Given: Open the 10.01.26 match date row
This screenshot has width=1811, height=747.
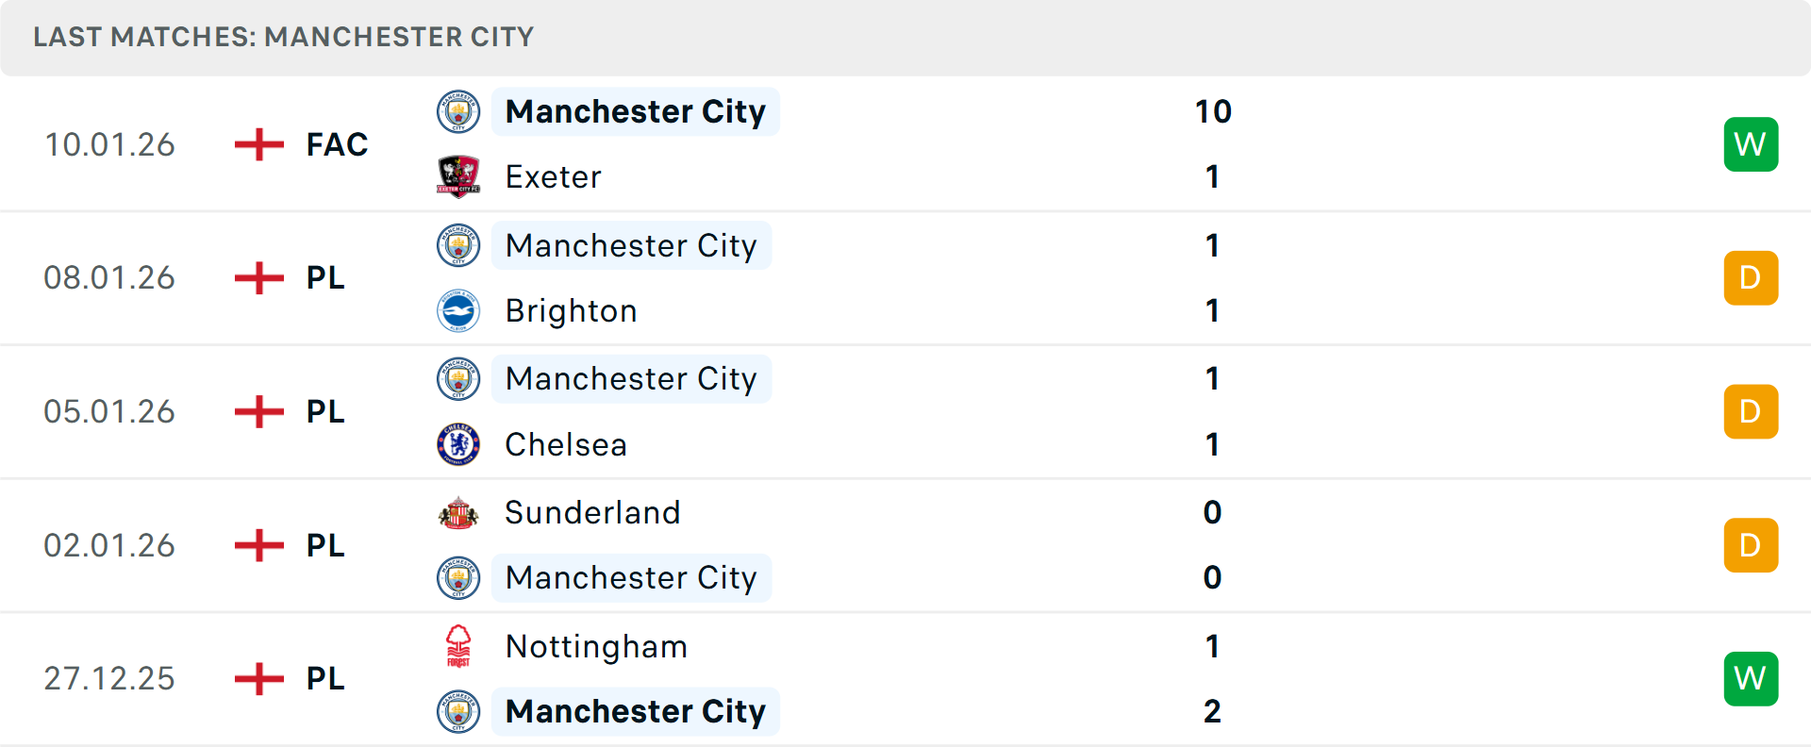Looking at the screenshot, I should [x=109, y=144].
